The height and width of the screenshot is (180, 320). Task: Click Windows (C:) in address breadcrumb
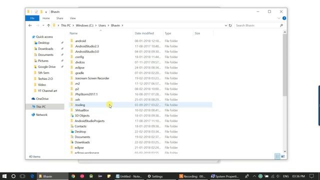point(84,25)
